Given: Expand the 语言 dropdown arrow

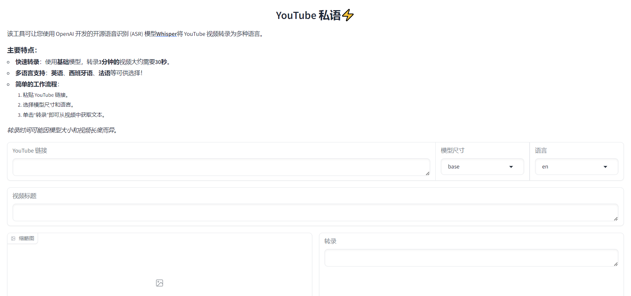Looking at the screenshot, I should coord(605,167).
